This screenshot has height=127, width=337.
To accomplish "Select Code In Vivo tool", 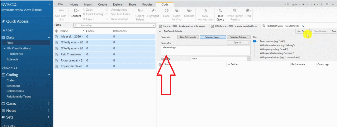I will pyautogui.click(x=177, y=14).
